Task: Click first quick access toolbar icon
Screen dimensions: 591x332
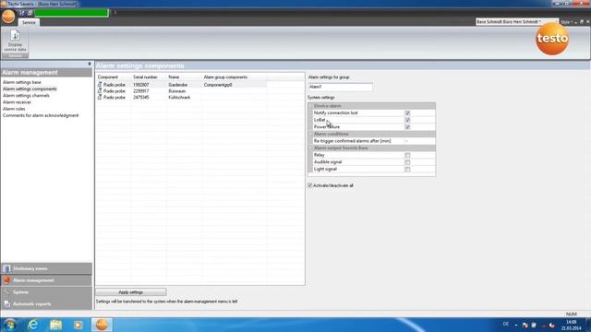Action: (22, 13)
